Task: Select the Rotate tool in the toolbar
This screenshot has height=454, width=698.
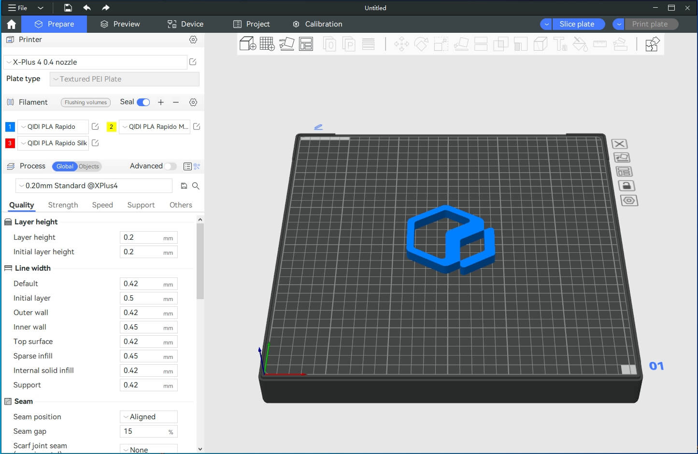Action: click(x=421, y=44)
